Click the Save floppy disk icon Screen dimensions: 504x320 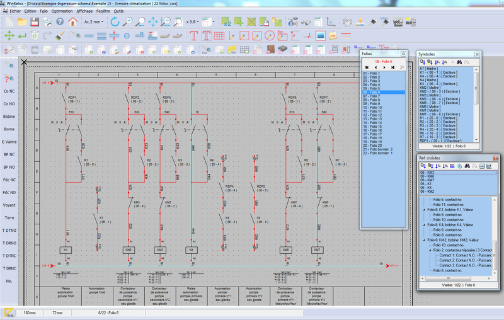[x=35, y=21]
